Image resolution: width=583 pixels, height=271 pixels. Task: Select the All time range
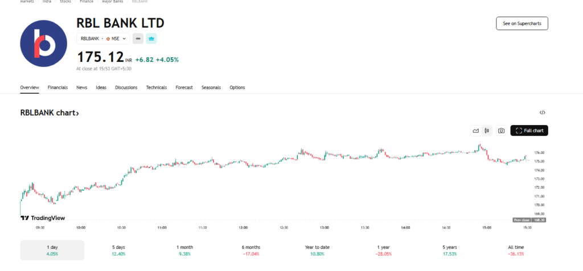(x=516, y=250)
